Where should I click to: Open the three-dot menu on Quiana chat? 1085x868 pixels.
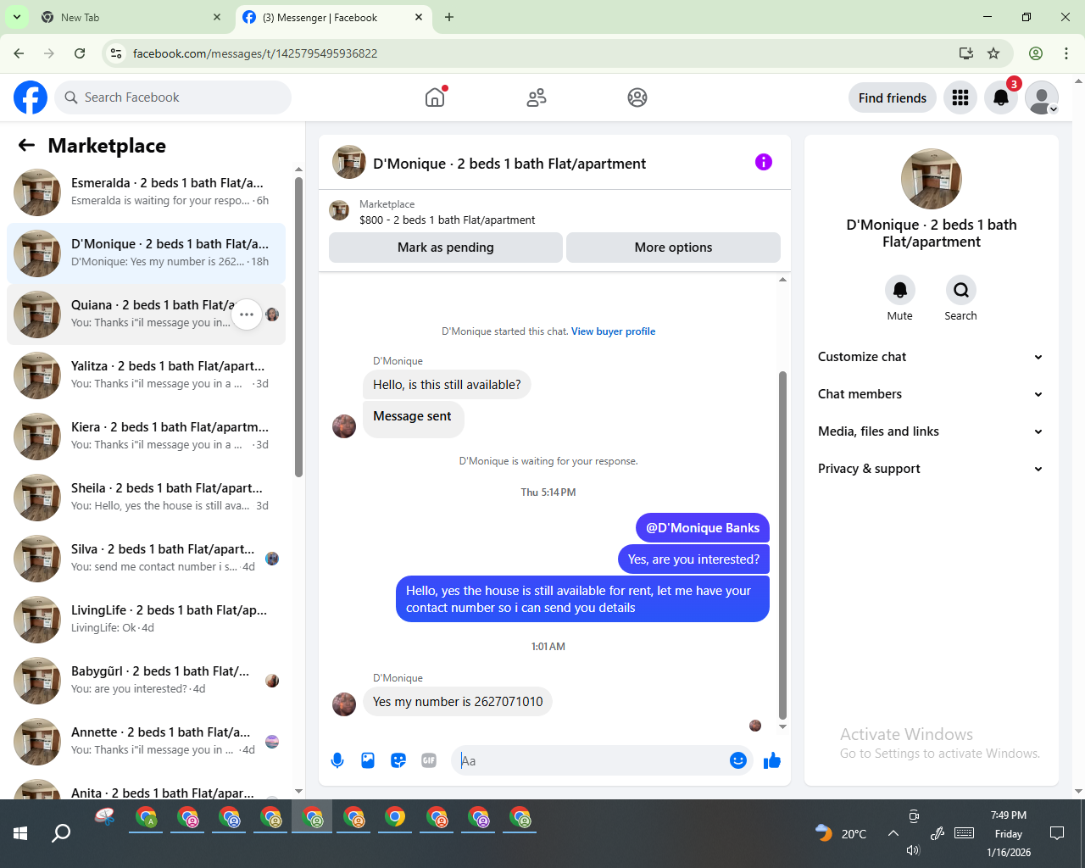coord(247,314)
